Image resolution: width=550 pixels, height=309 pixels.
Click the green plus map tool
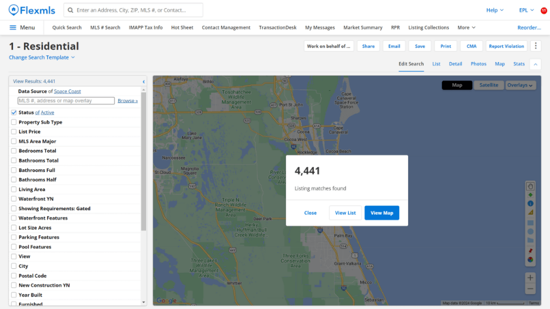(530, 195)
